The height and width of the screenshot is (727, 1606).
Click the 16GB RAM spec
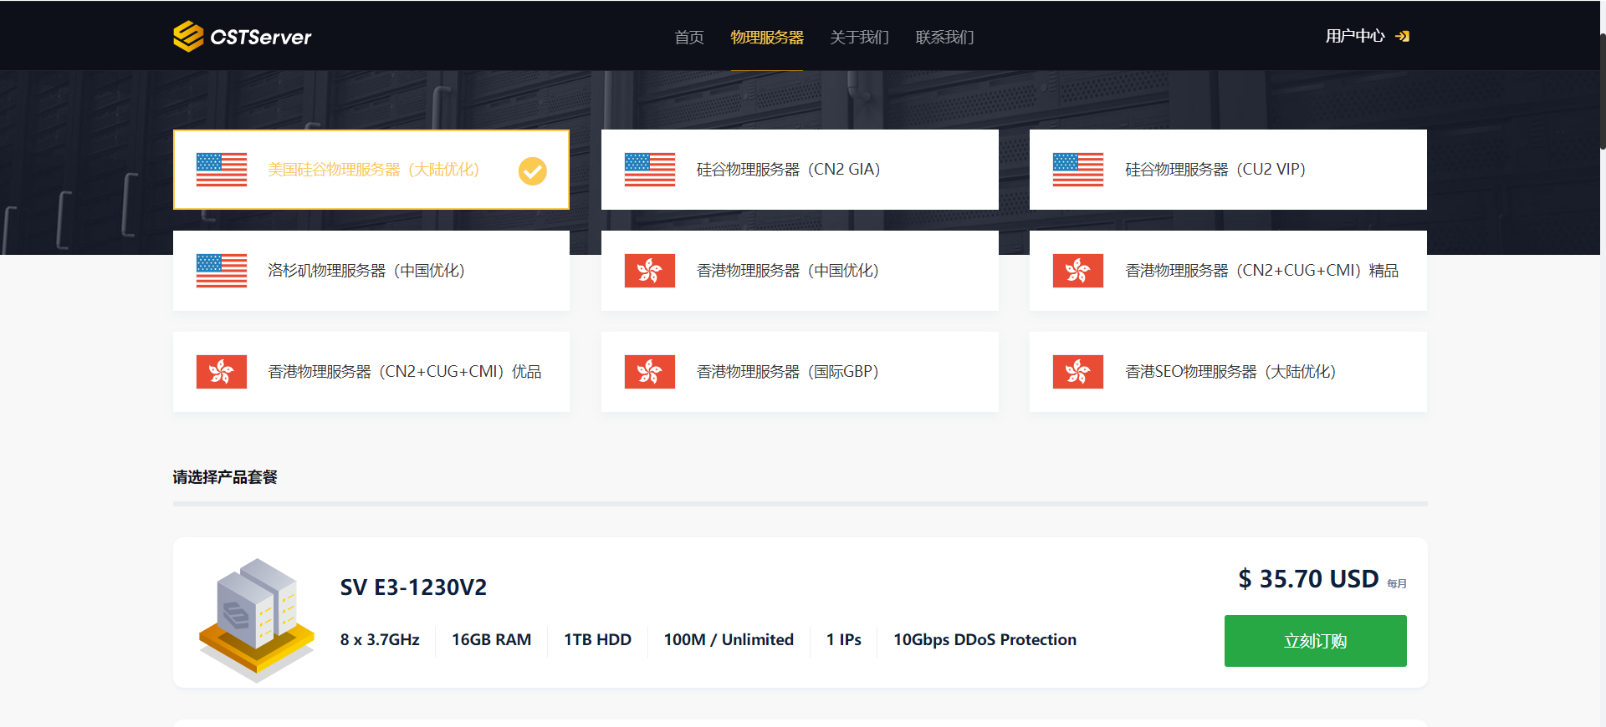[491, 640]
